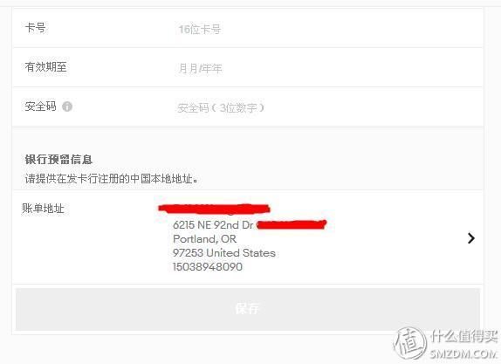Click the 有效期至 label
This screenshot has height=364, width=501.
point(45,67)
